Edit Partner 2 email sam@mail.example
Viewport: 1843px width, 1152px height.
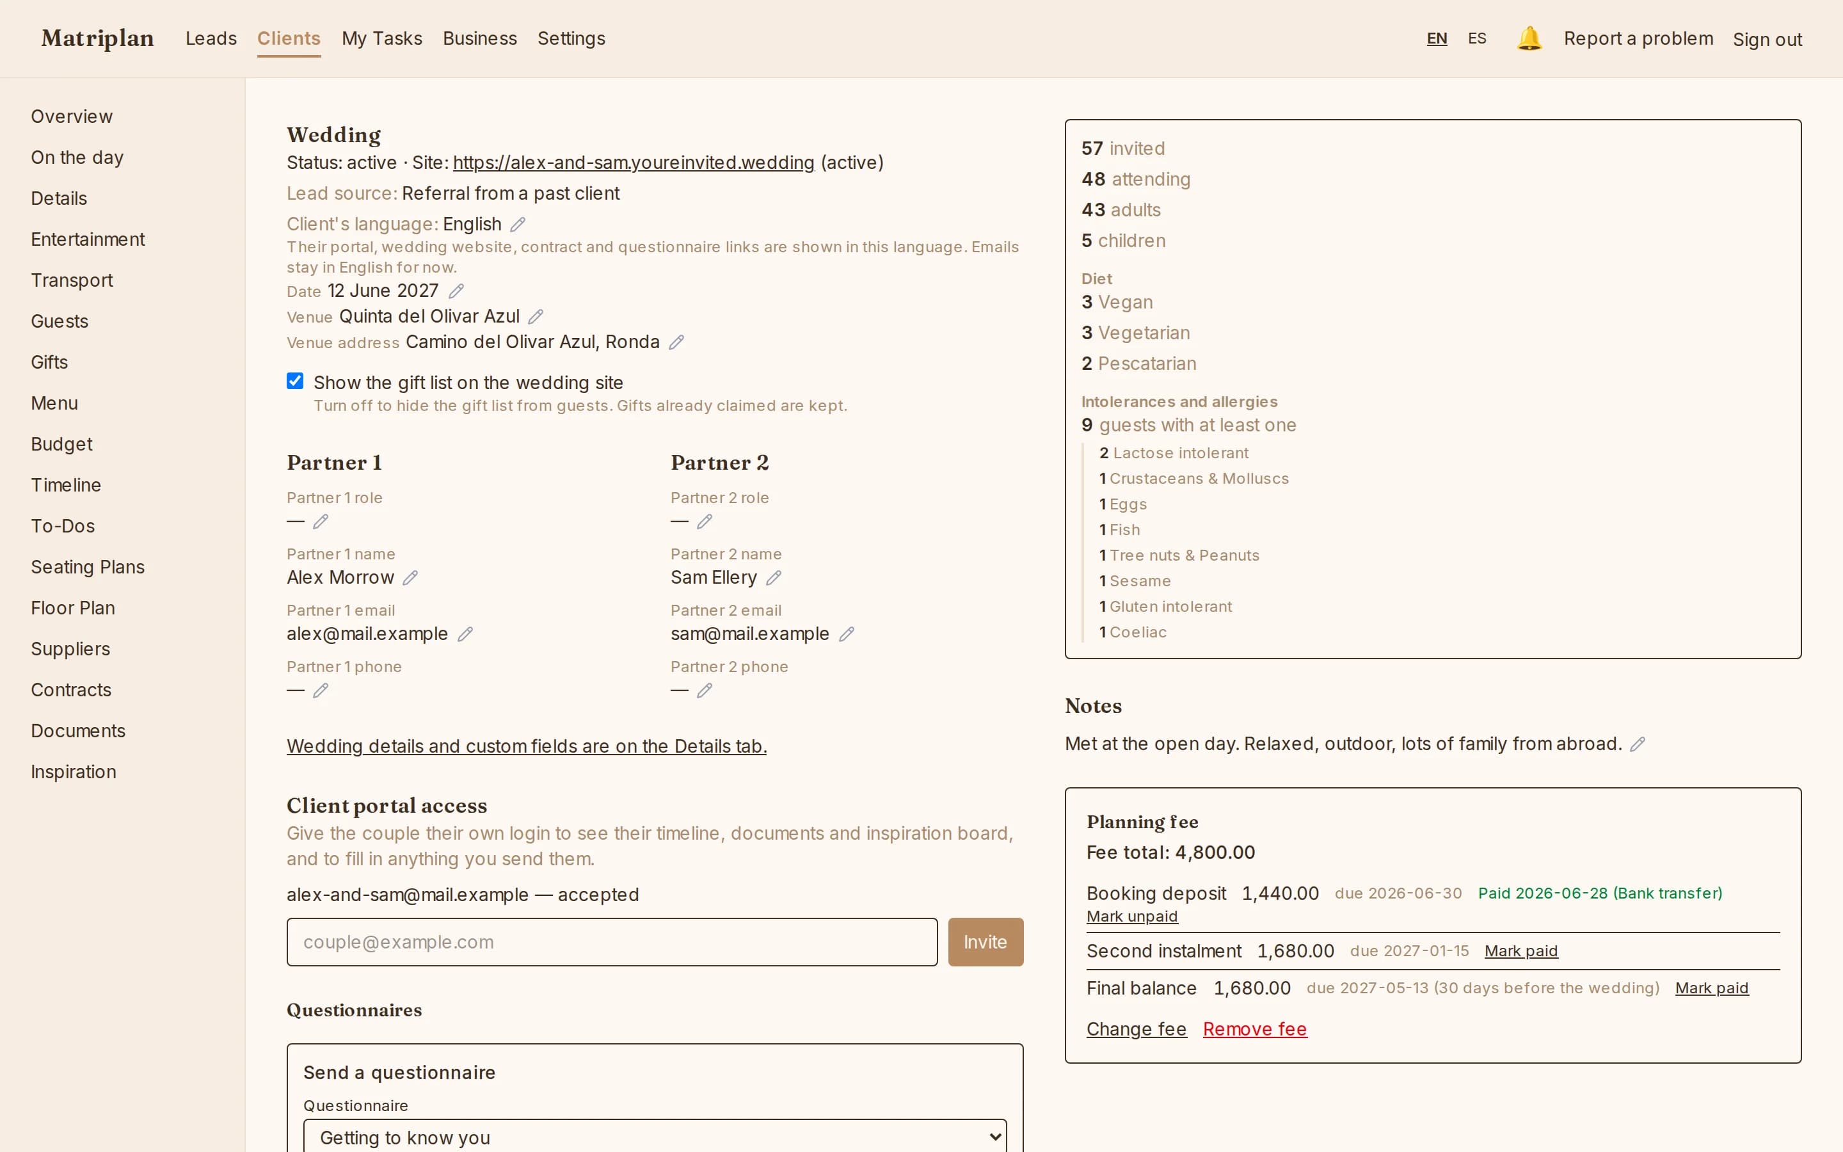846,634
